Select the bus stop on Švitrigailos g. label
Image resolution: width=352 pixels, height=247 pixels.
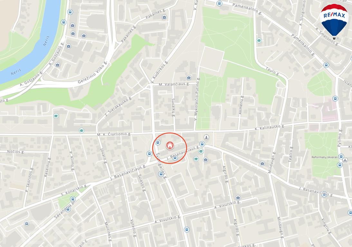[x=160, y=174]
